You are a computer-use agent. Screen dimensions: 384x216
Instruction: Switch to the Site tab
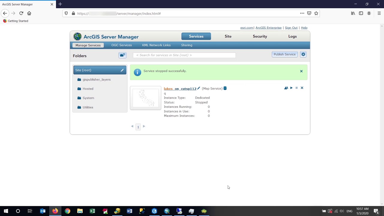[x=228, y=36]
